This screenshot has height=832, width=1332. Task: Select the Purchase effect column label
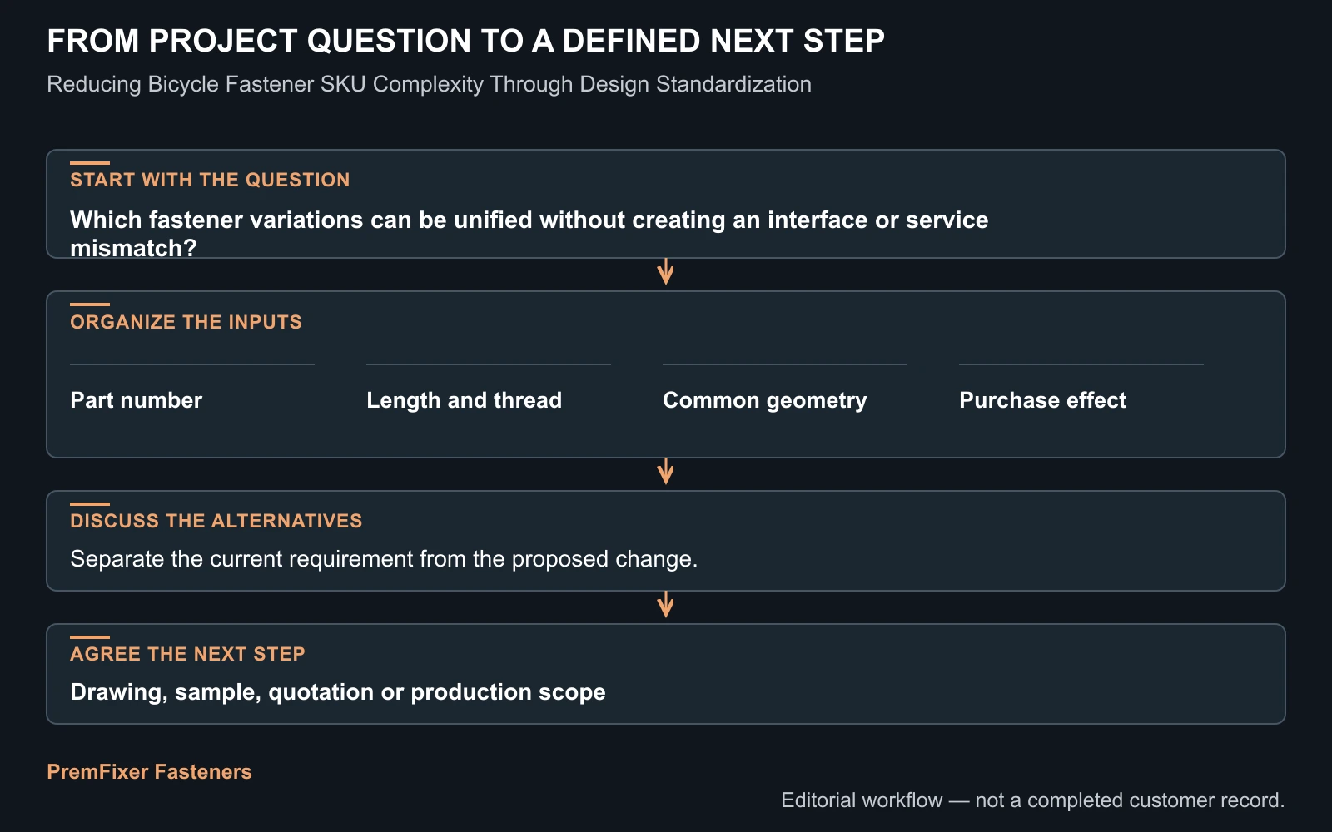point(1042,400)
